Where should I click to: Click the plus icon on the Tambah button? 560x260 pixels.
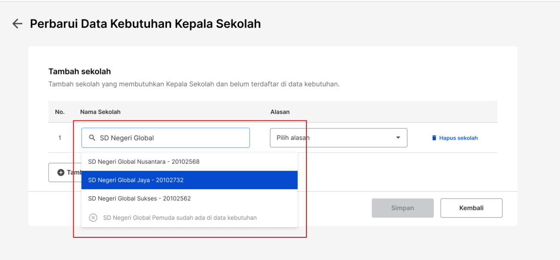(x=61, y=172)
